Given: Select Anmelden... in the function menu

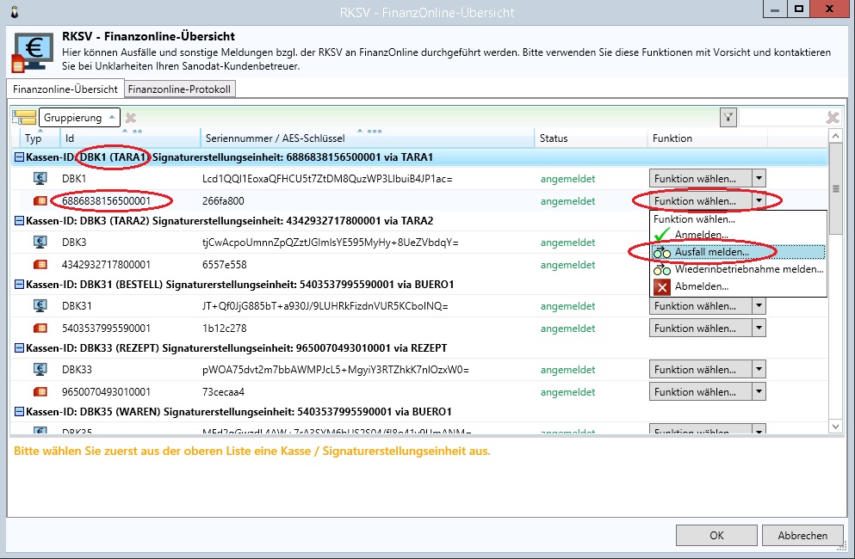Looking at the screenshot, I should 738,235.
